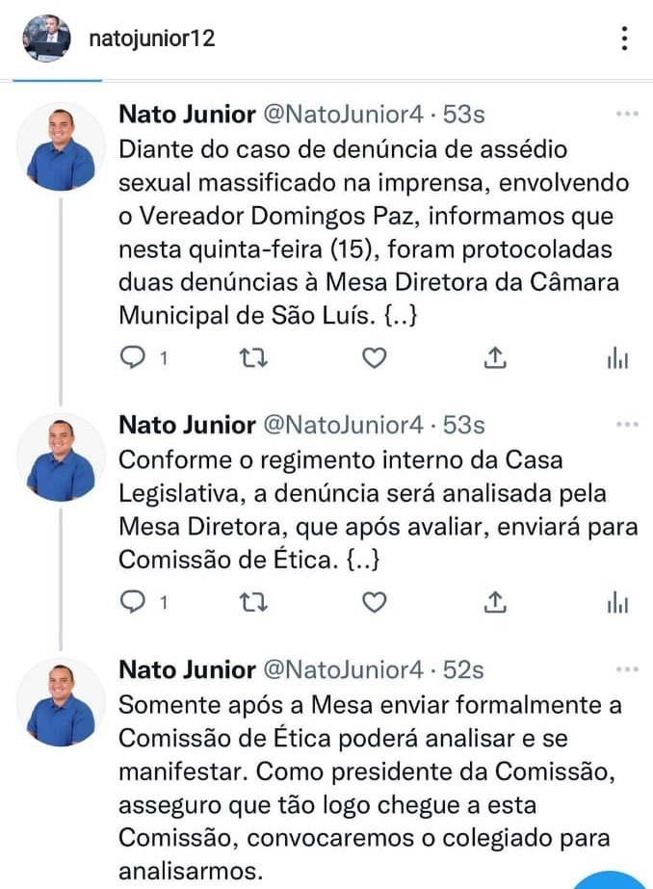Image resolution: width=653 pixels, height=889 pixels.
Task: Open the @NatoJunior4 handle in first tweet
Action: [x=344, y=115]
